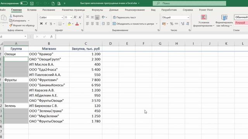The image size is (248, 139).
Task: Toggle underline Ч formatting
Action: point(51,24)
